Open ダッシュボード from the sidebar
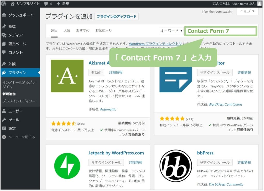Screen dimensions: 264x191 pyautogui.click(x=21, y=15)
